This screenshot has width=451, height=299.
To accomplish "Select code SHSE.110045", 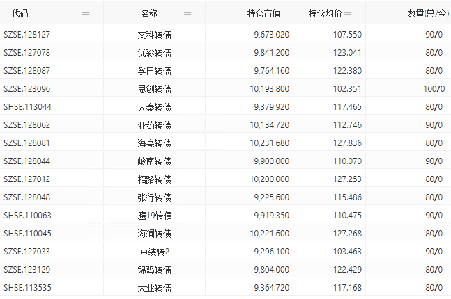I will (27, 233).
